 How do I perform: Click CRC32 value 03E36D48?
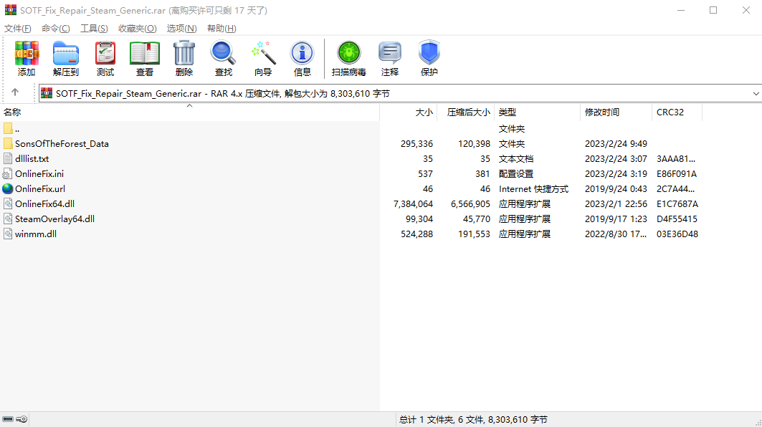[677, 234]
